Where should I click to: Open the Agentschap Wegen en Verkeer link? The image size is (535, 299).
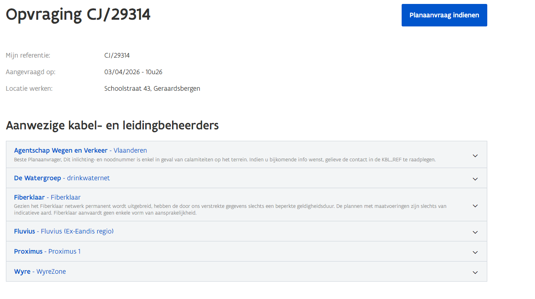tap(60, 150)
